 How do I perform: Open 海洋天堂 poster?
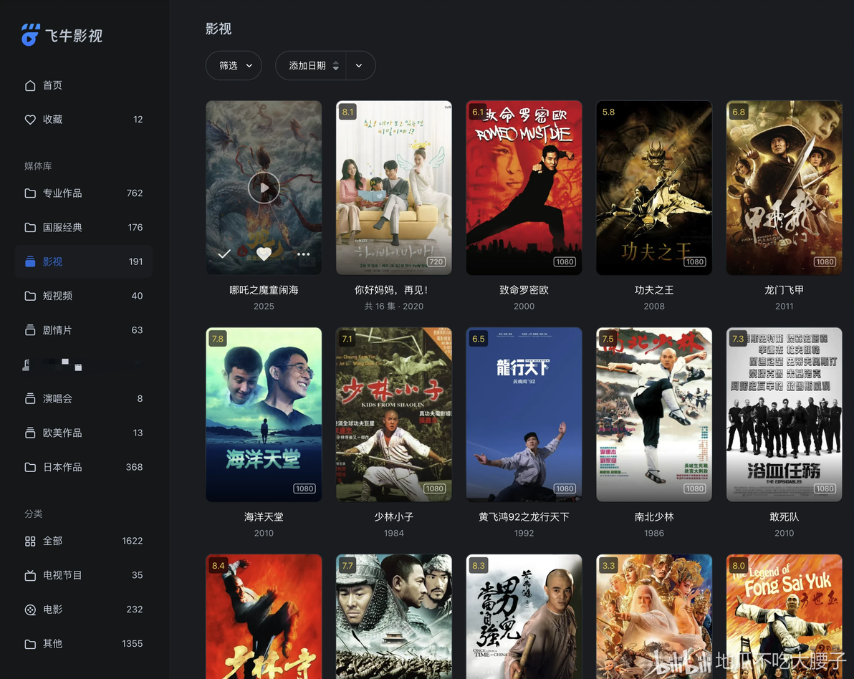[x=264, y=415]
